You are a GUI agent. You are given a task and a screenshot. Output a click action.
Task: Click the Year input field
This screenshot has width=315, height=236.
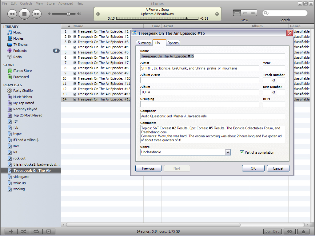274,68
